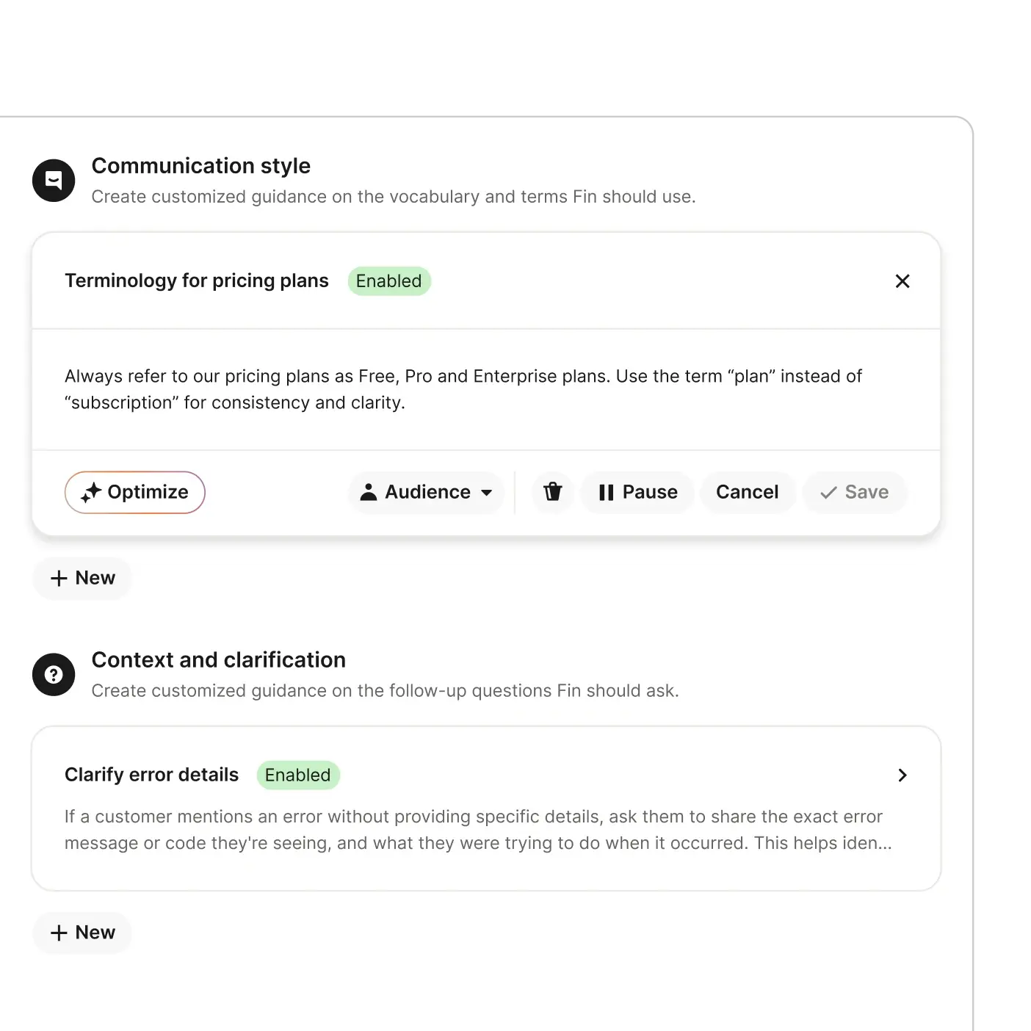Add a new Context and clarification guidance

[82, 933]
